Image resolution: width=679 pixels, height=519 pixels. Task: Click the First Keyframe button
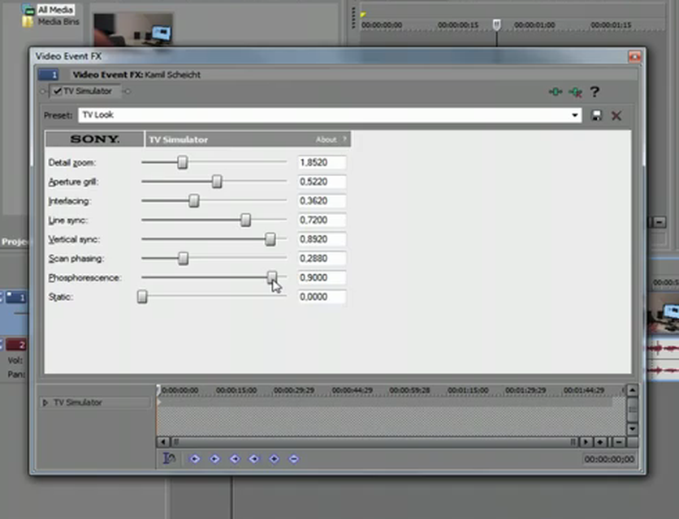click(x=195, y=459)
